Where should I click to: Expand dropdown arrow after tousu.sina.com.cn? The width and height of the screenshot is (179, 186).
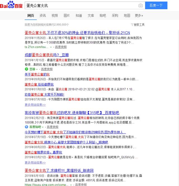pos(71,185)
